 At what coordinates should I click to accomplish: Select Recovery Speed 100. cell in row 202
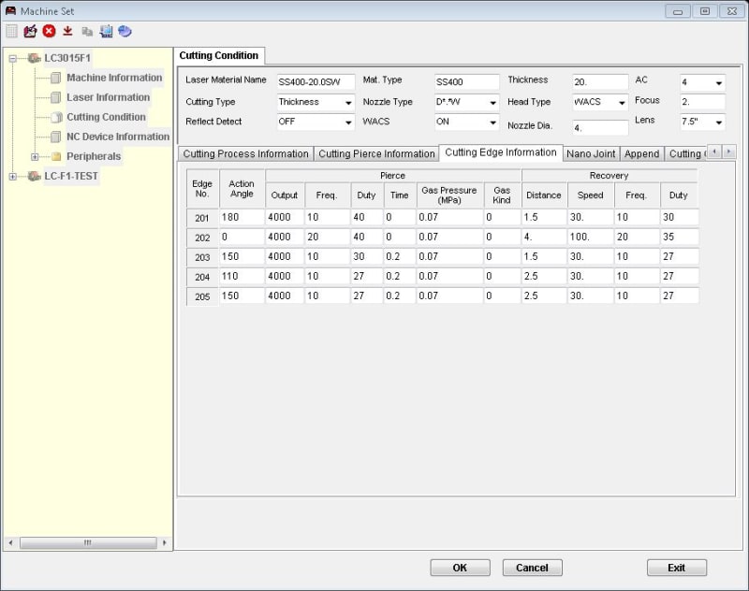tap(591, 237)
